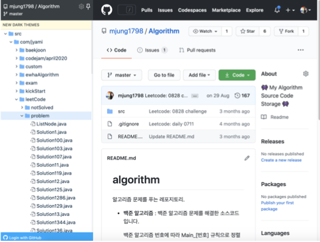The image size is (320, 242).
Task: Expand commit message ellipsis button
Action: click(x=195, y=96)
